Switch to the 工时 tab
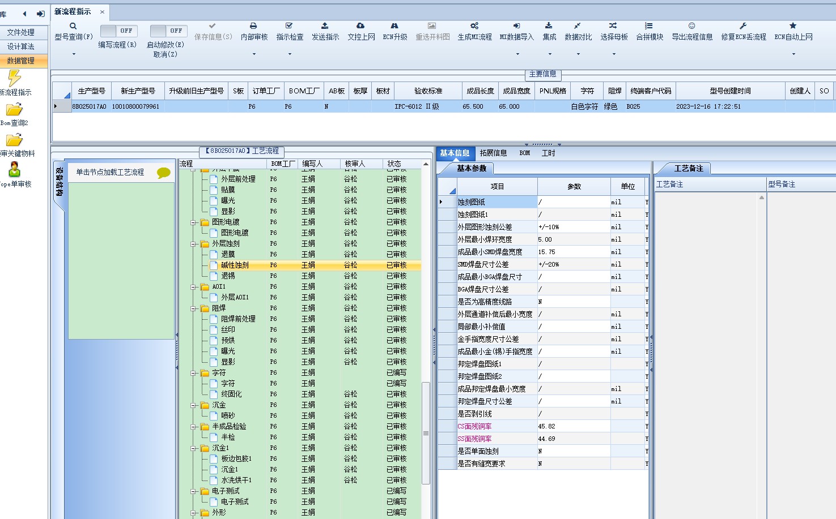The image size is (836, 519). [548, 153]
